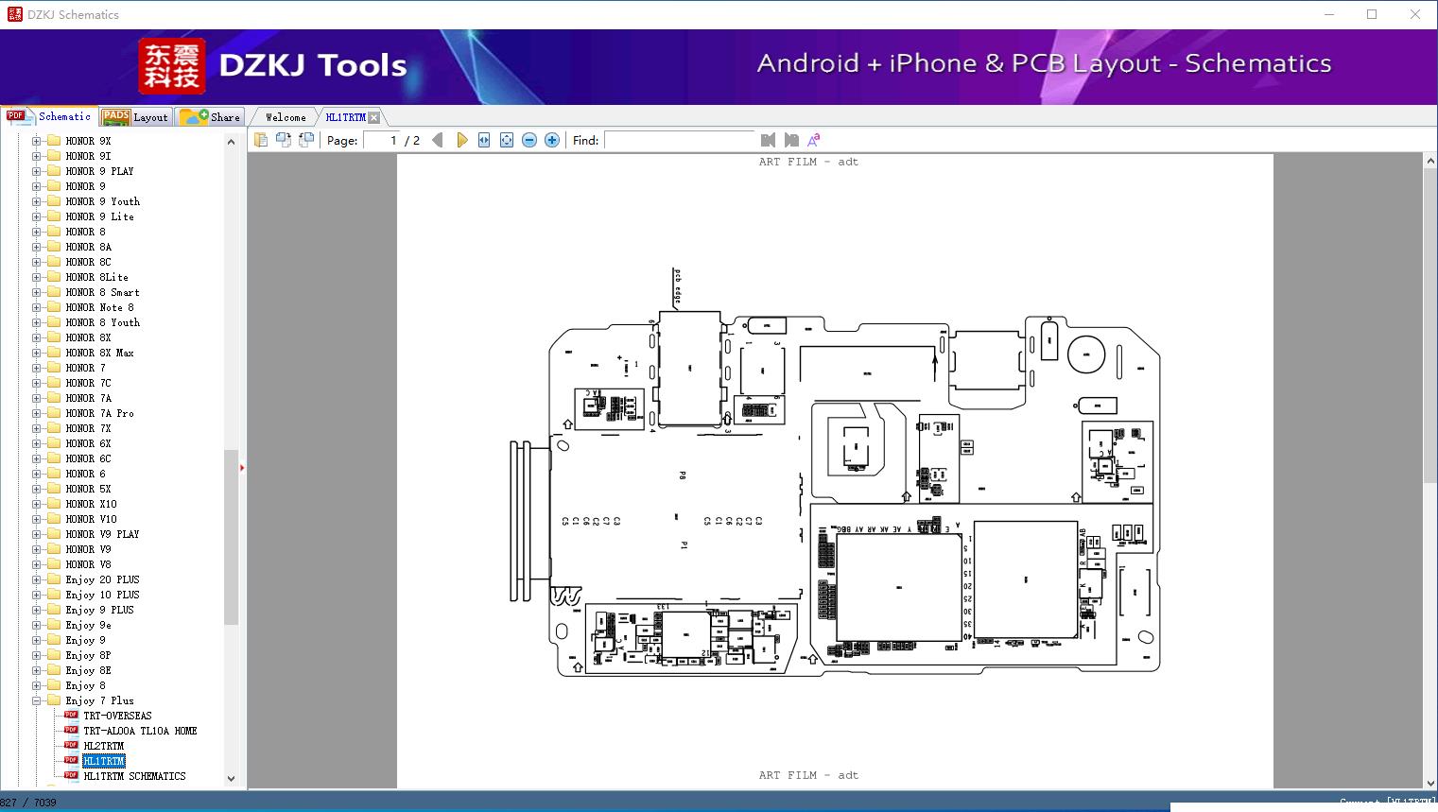The width and height of the screenshot is (1438, 812).
Task: Click the document vertical scrollbar thumb
Action: 1430,326
